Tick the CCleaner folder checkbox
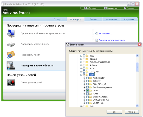 click(x=87, y=81)
